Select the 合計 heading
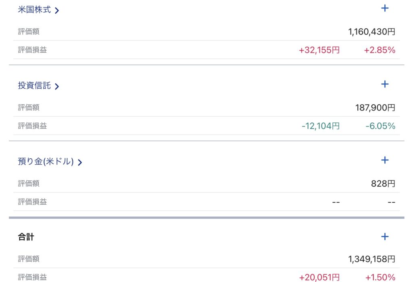Screen dimensions: 413x282 tap(26, 237)
